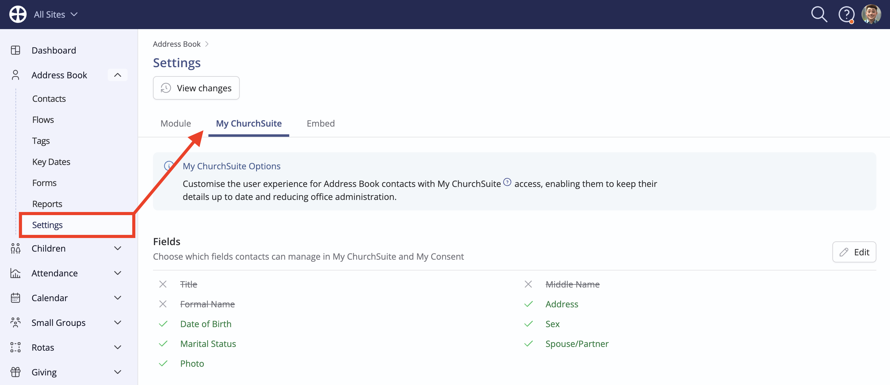Click the Edit button for Fields
The height and width of the screenshot is (385, 890).
(x=854, y=252)
